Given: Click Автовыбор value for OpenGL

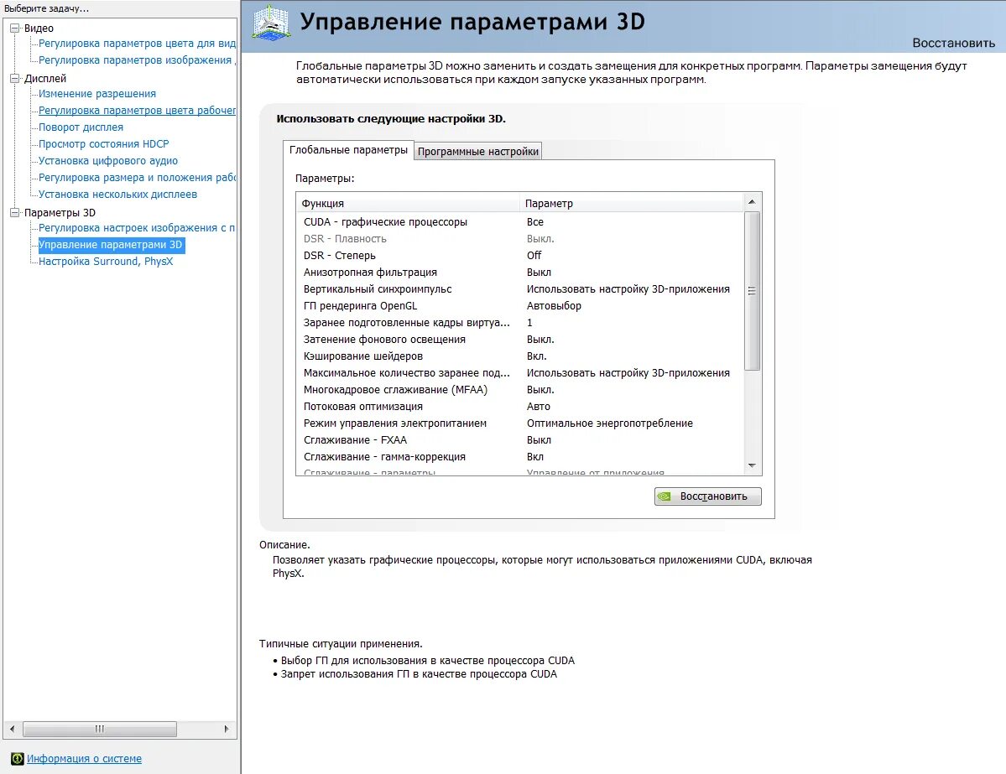Looking at the screenshot, I should tap(554, 305).
